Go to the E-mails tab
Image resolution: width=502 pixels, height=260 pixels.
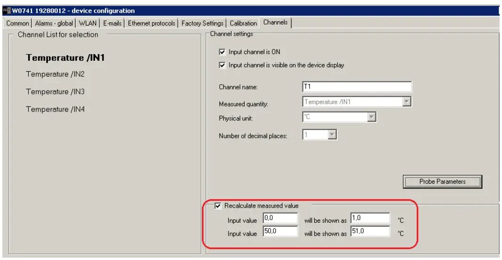tap(112, 23)
